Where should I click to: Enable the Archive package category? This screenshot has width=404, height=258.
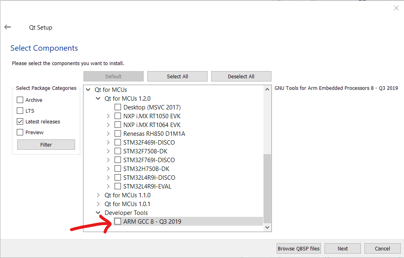coord(20,100)
